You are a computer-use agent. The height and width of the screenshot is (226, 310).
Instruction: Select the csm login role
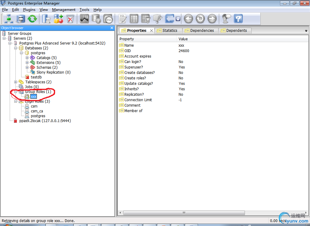[x=34, y=106]
